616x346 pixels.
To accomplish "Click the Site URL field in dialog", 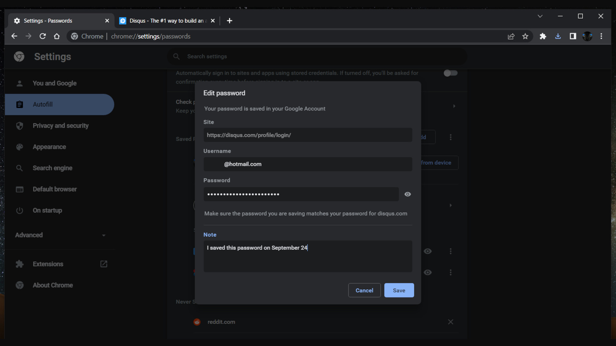I will pyautogui.click(x=308, y=135).
